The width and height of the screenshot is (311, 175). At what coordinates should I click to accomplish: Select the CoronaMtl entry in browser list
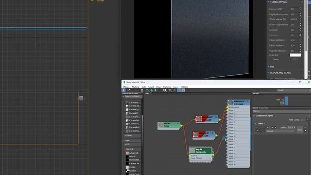click(x=132, y=113)
